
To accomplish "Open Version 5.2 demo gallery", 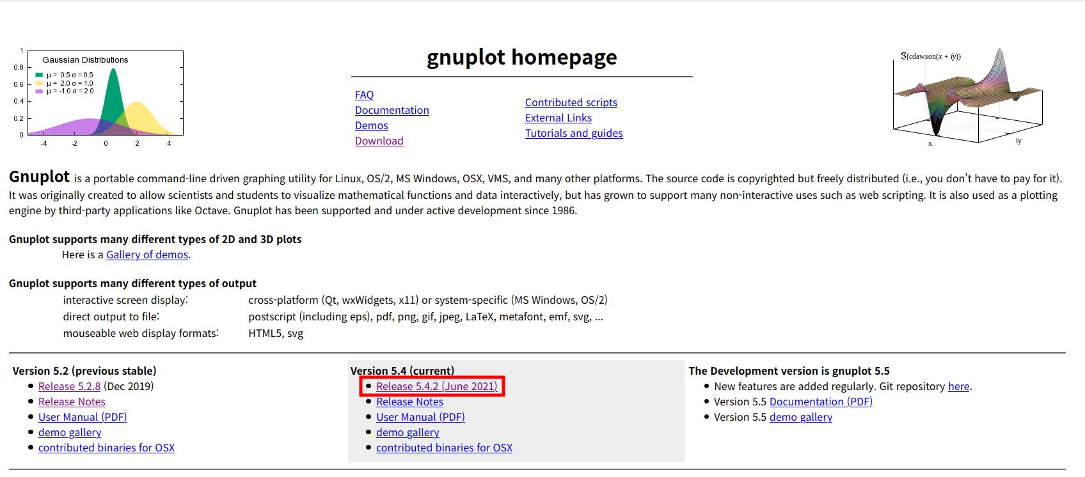I will pyautogui.click(x=70, y=432).
